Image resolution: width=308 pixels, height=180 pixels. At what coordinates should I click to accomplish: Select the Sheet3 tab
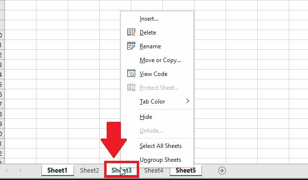(121, 170)
